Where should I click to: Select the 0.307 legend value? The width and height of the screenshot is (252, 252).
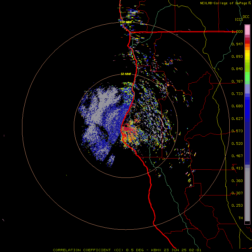click(x=237, y=193)
